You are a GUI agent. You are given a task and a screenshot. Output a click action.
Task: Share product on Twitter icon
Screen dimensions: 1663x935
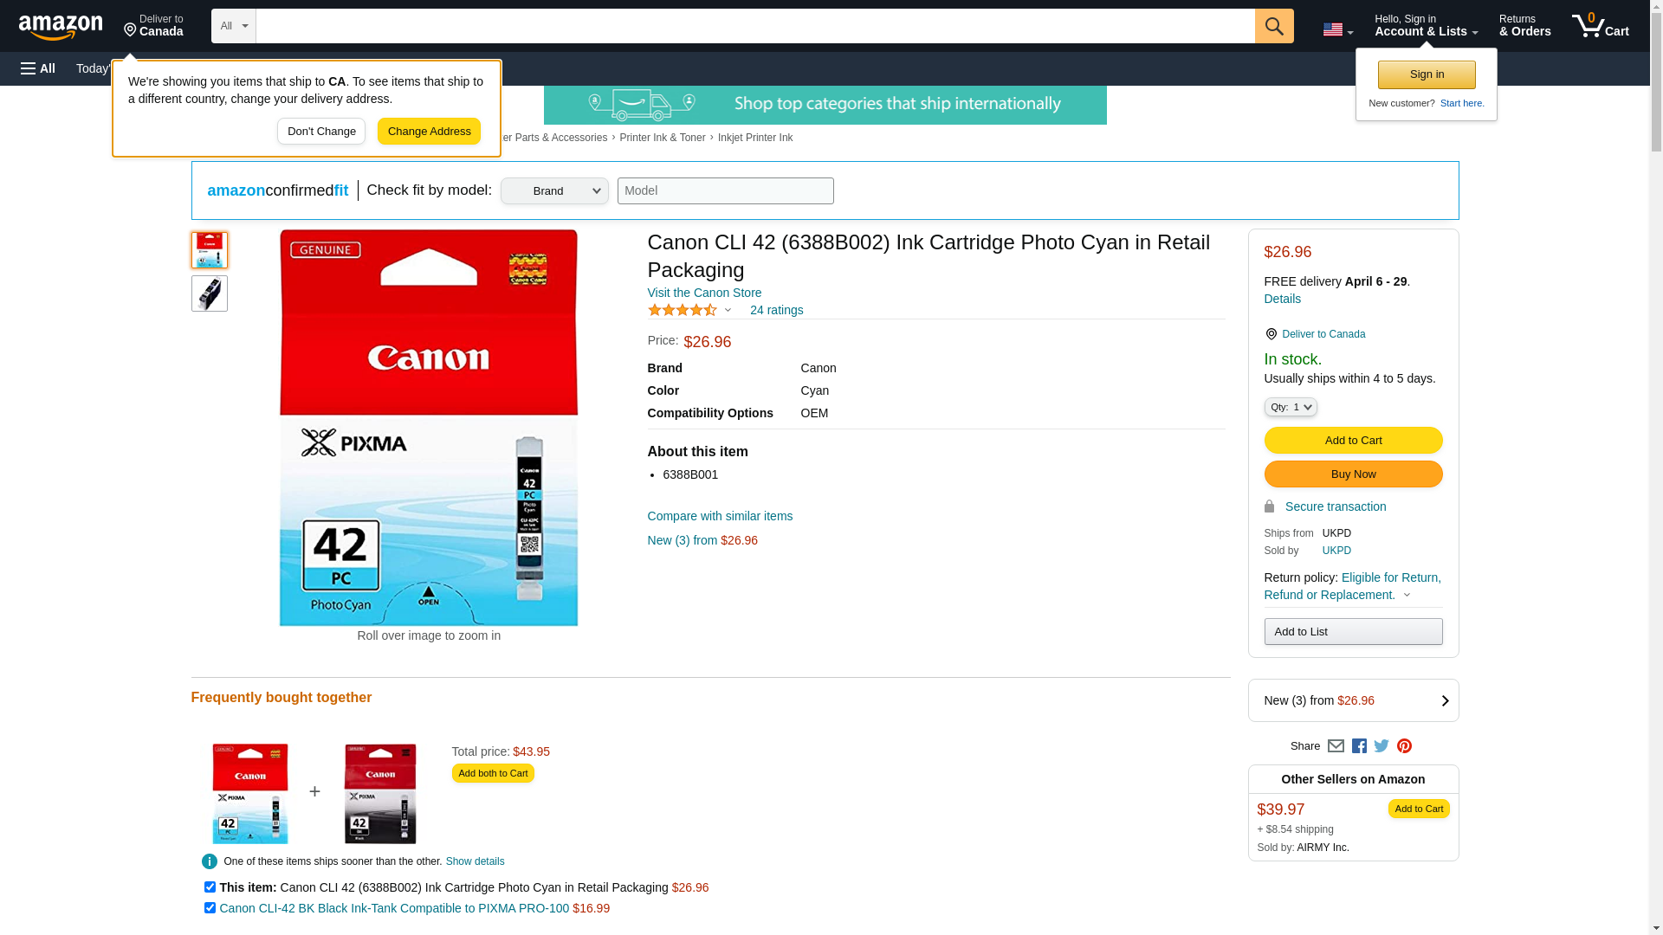[x=1382, y=746]
